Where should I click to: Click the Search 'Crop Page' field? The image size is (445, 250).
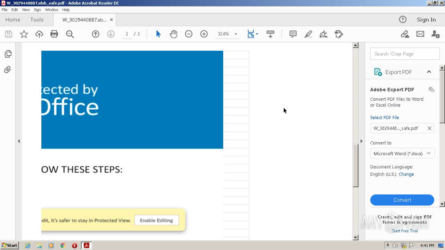405,54
